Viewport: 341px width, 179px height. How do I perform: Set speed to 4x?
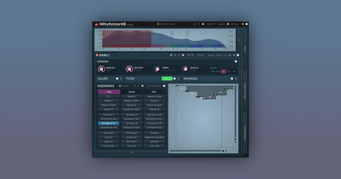[234, 71]
